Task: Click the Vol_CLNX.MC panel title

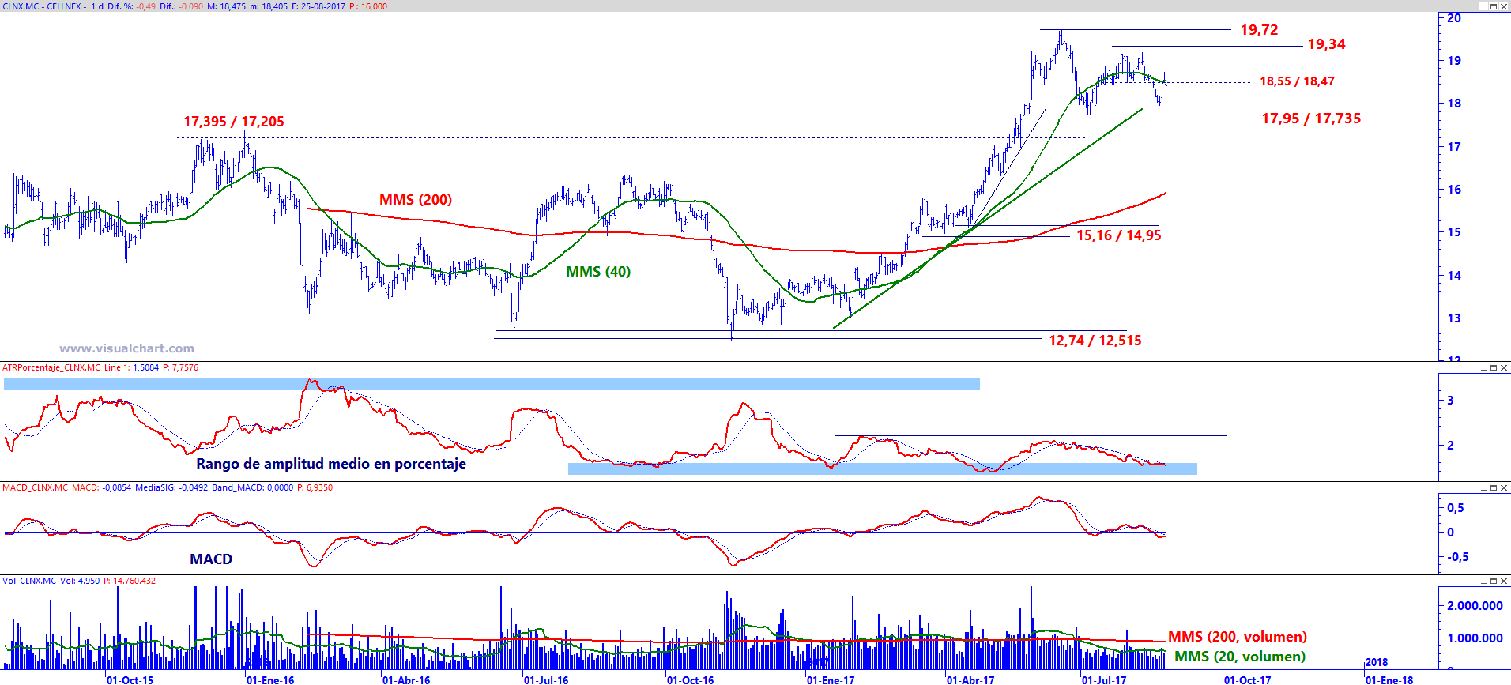Action: [29, 581]
